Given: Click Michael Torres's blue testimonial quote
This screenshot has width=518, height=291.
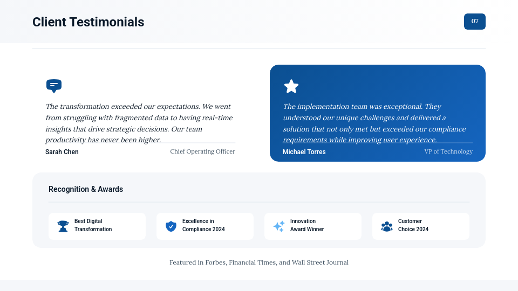Looking at the screenshot, I should pyautogui.click(x=374, y=123).
